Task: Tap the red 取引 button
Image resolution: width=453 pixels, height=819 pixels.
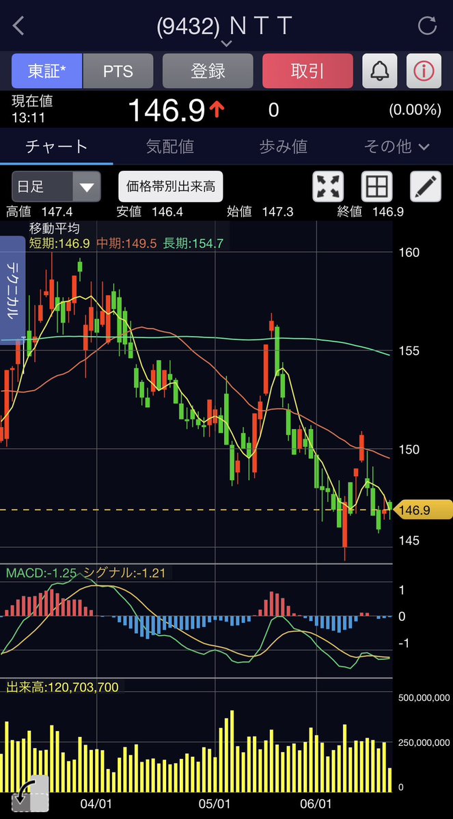Action: tap(307, 70)
